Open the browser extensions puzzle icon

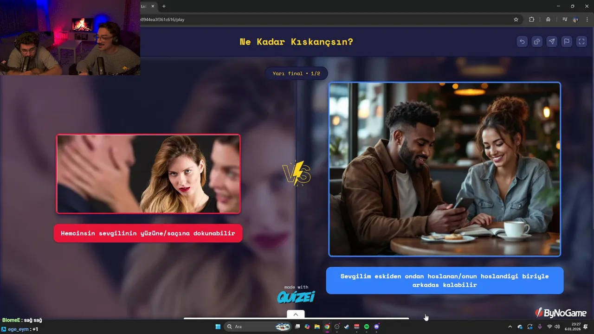pyautogui.click(x=532, y=19)
